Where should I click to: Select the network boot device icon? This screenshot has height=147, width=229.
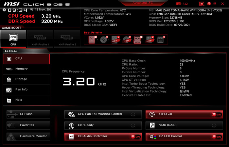point(161,40)
